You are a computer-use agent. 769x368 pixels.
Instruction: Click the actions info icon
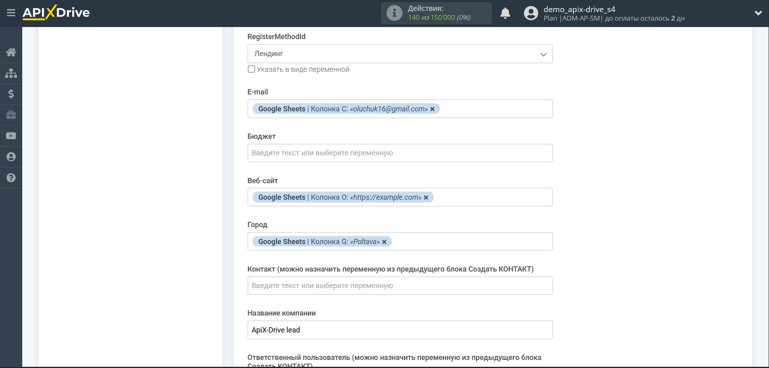pyautogui.click(x=394, y=13)
